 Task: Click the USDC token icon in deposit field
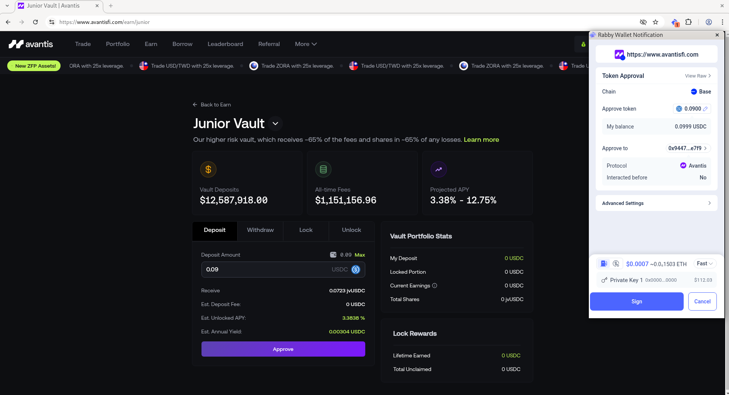coord(356,270)
